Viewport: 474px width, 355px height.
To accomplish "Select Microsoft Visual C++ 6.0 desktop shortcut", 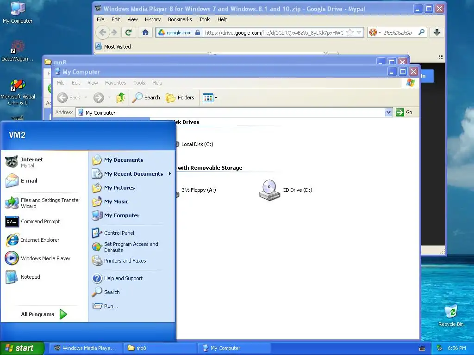I will coord(18,92).
